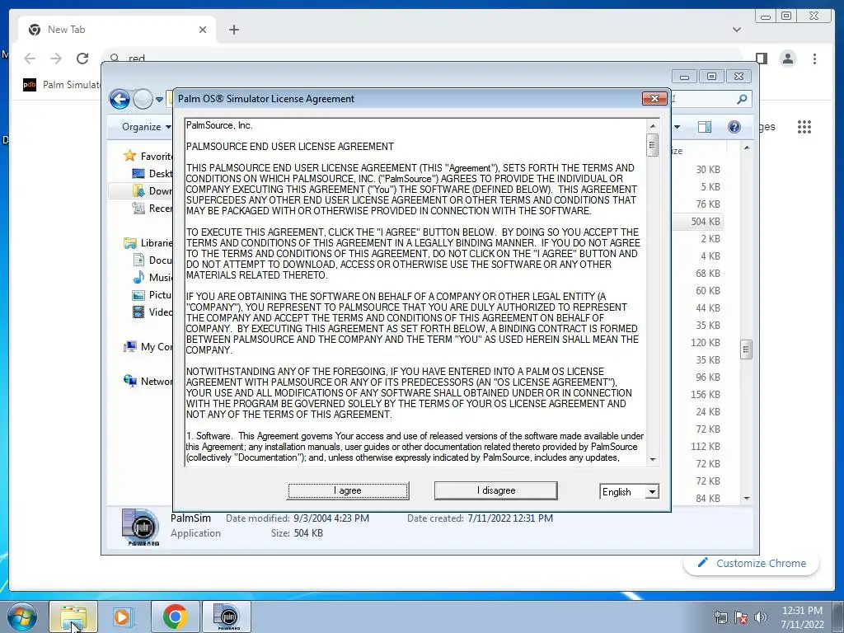Open the Organize menu in Explorer
844x633 pixels.
pyautogui.click(x=146, y=126)
